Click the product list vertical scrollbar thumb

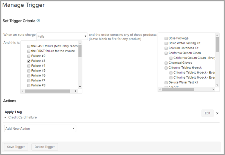(x=217, y=44)
